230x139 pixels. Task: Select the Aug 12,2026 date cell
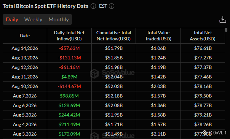coord(25,67)
